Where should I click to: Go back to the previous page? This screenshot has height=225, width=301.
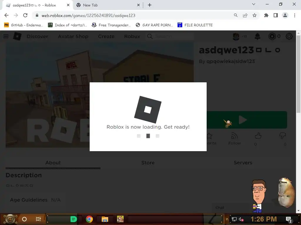tap(6, 15)
